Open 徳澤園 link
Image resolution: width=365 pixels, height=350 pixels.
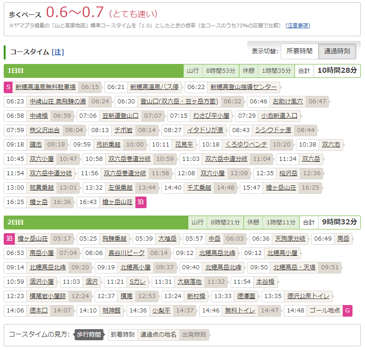tap(246, 296)
